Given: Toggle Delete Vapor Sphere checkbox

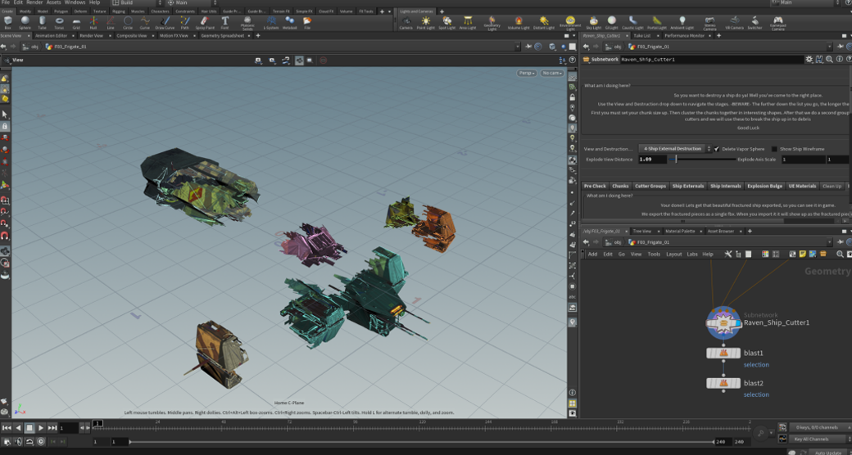Looking at the screenshot, I should 717,149.
